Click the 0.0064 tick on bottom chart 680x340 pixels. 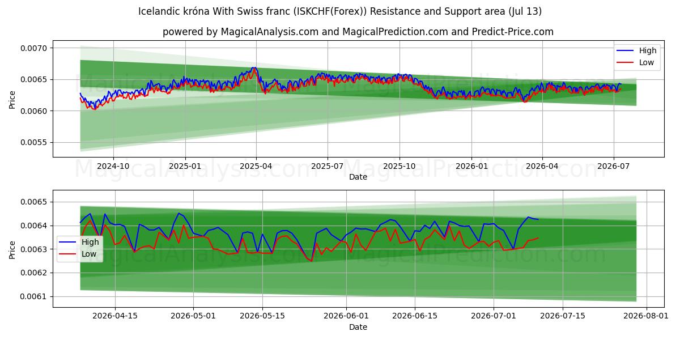click(x=34, y=226)
